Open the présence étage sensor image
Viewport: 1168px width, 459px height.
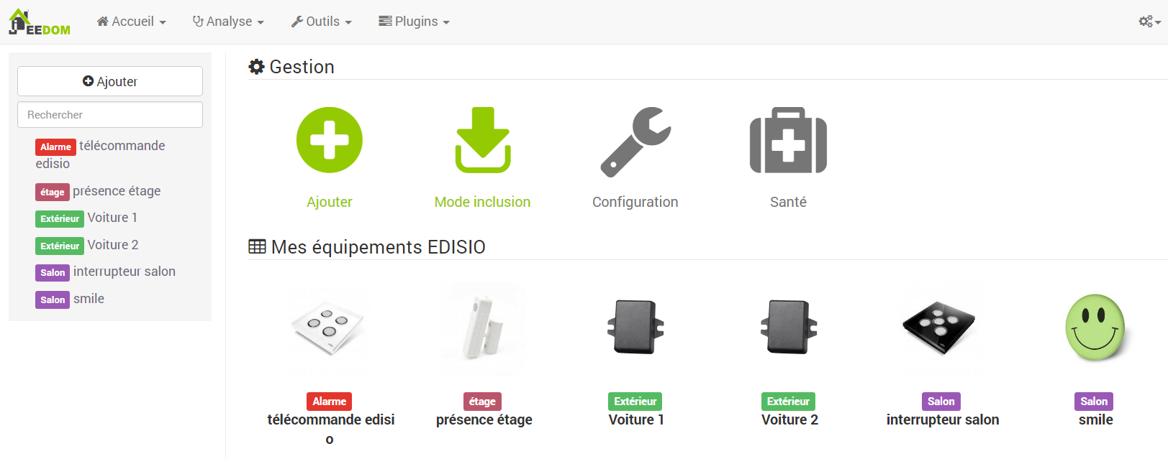(483, 328)
